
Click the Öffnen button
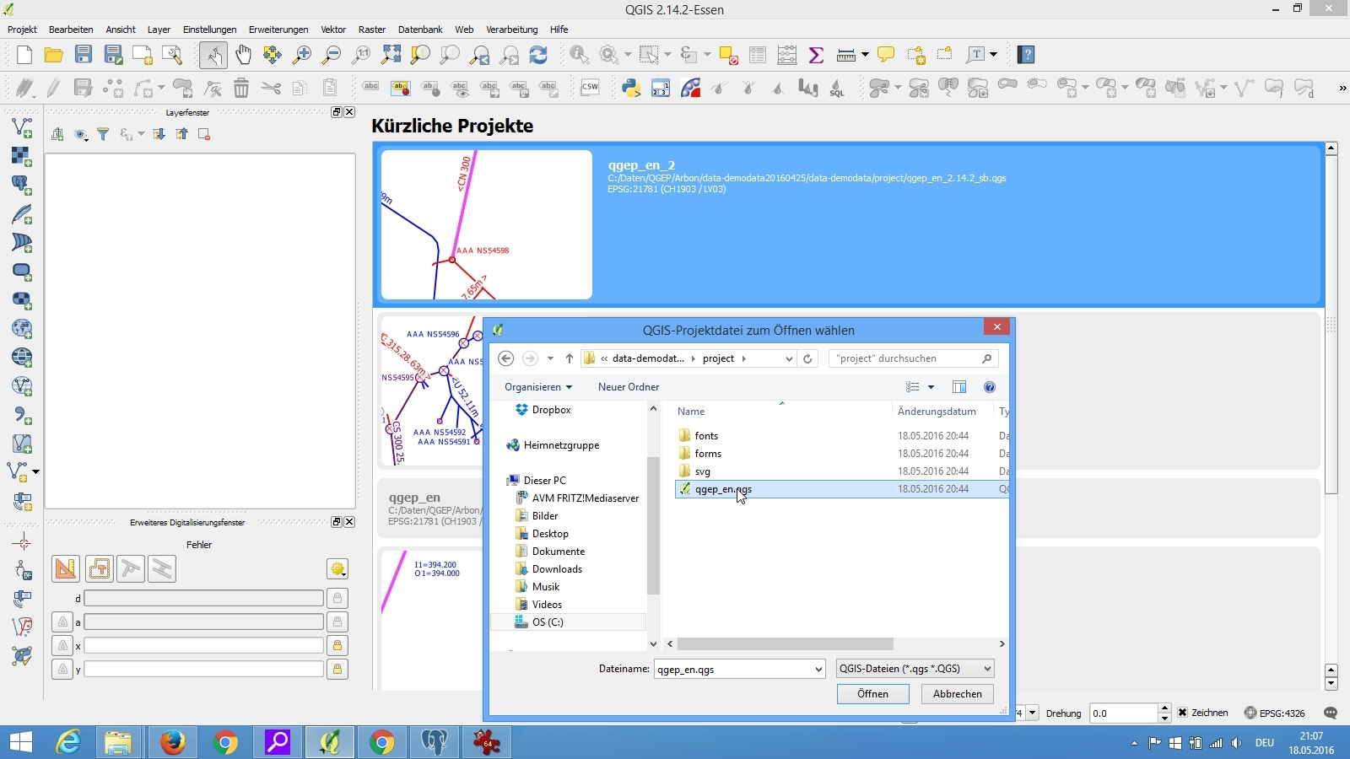coord(872,694)
